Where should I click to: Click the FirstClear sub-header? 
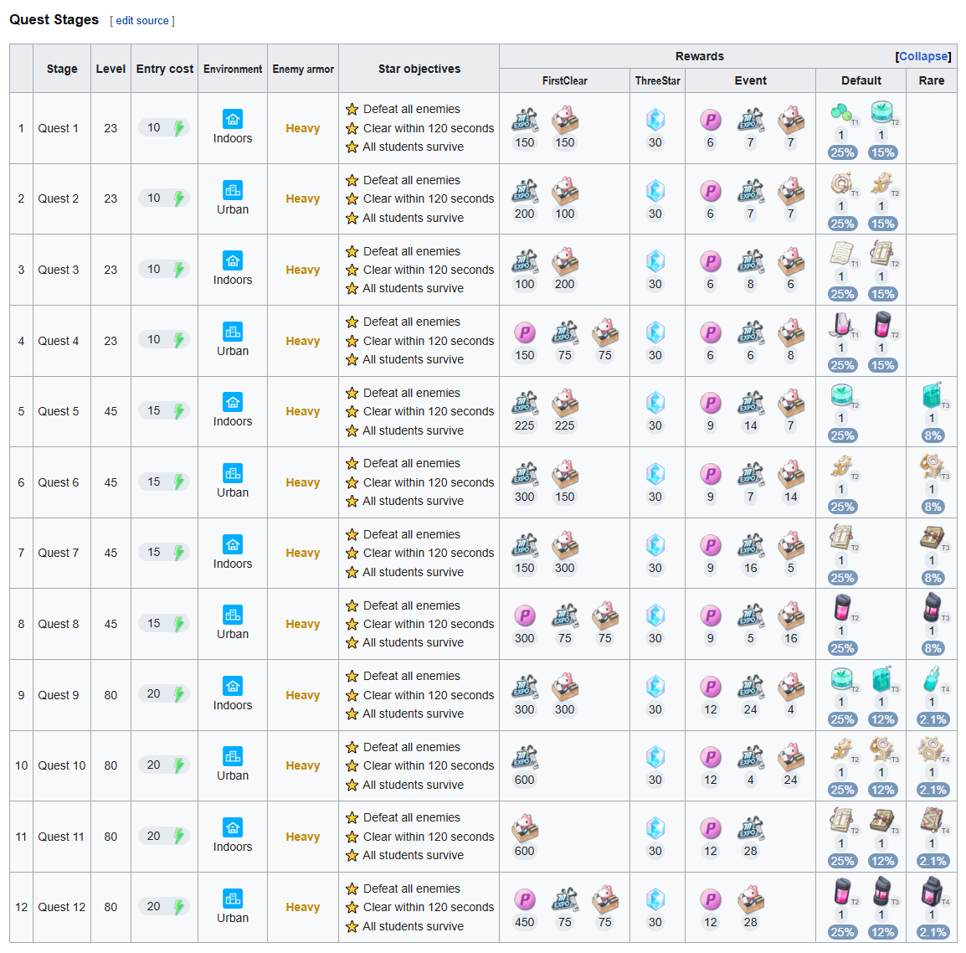point(564,80)
